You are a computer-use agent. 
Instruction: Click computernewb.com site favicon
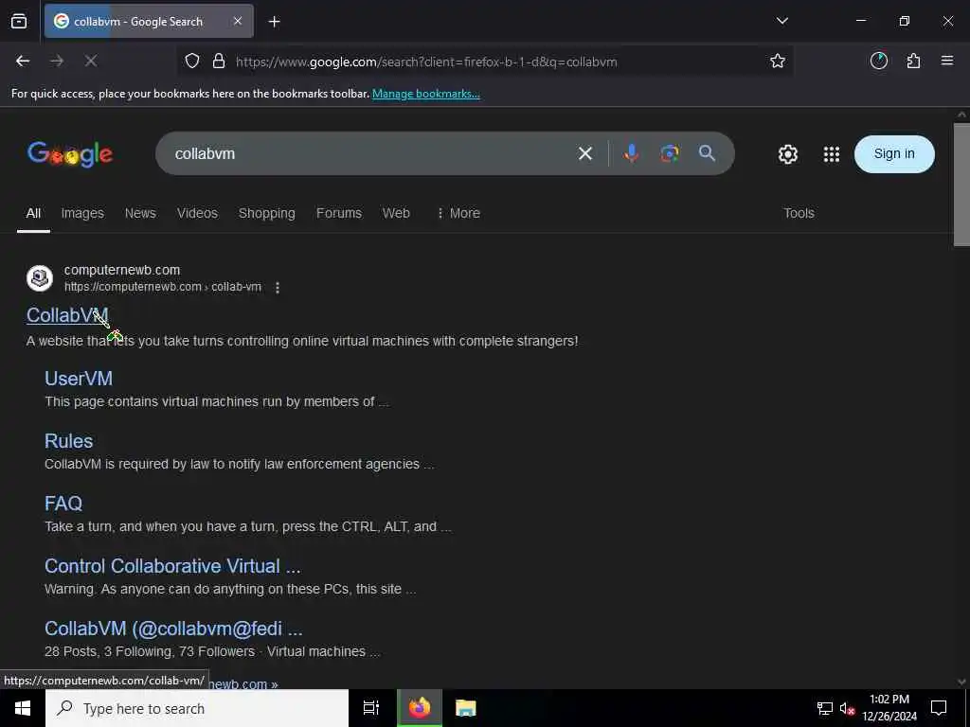(40, 278)
